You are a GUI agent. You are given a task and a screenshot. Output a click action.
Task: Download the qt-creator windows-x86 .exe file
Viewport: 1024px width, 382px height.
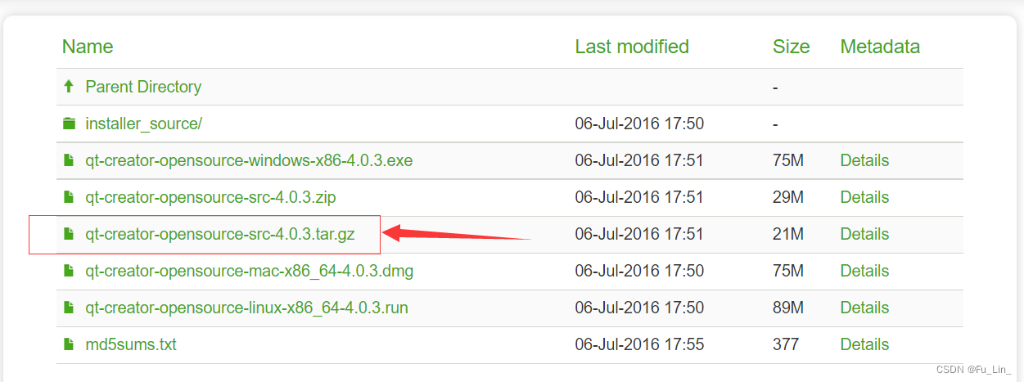point(249,161)
